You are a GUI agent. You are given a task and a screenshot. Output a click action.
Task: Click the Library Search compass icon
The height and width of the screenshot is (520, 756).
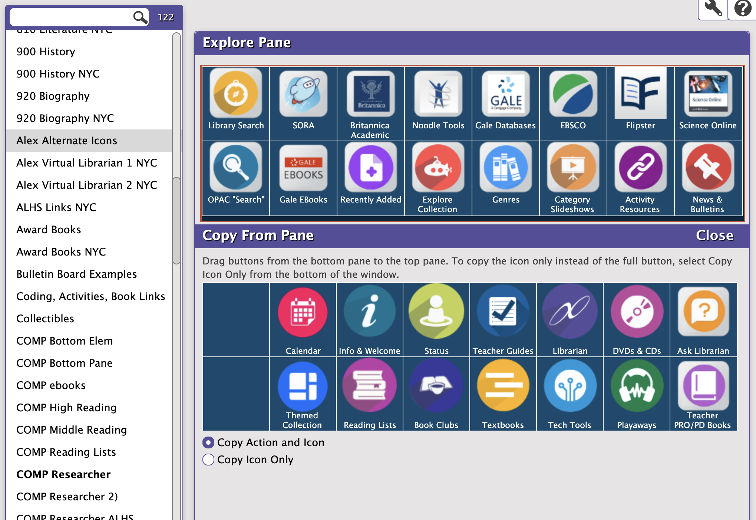236,93
